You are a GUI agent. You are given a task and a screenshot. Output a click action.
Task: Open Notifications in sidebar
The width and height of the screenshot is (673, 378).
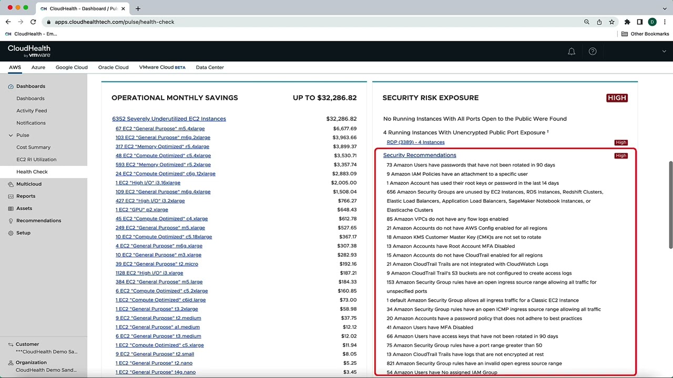click(31, 123)
